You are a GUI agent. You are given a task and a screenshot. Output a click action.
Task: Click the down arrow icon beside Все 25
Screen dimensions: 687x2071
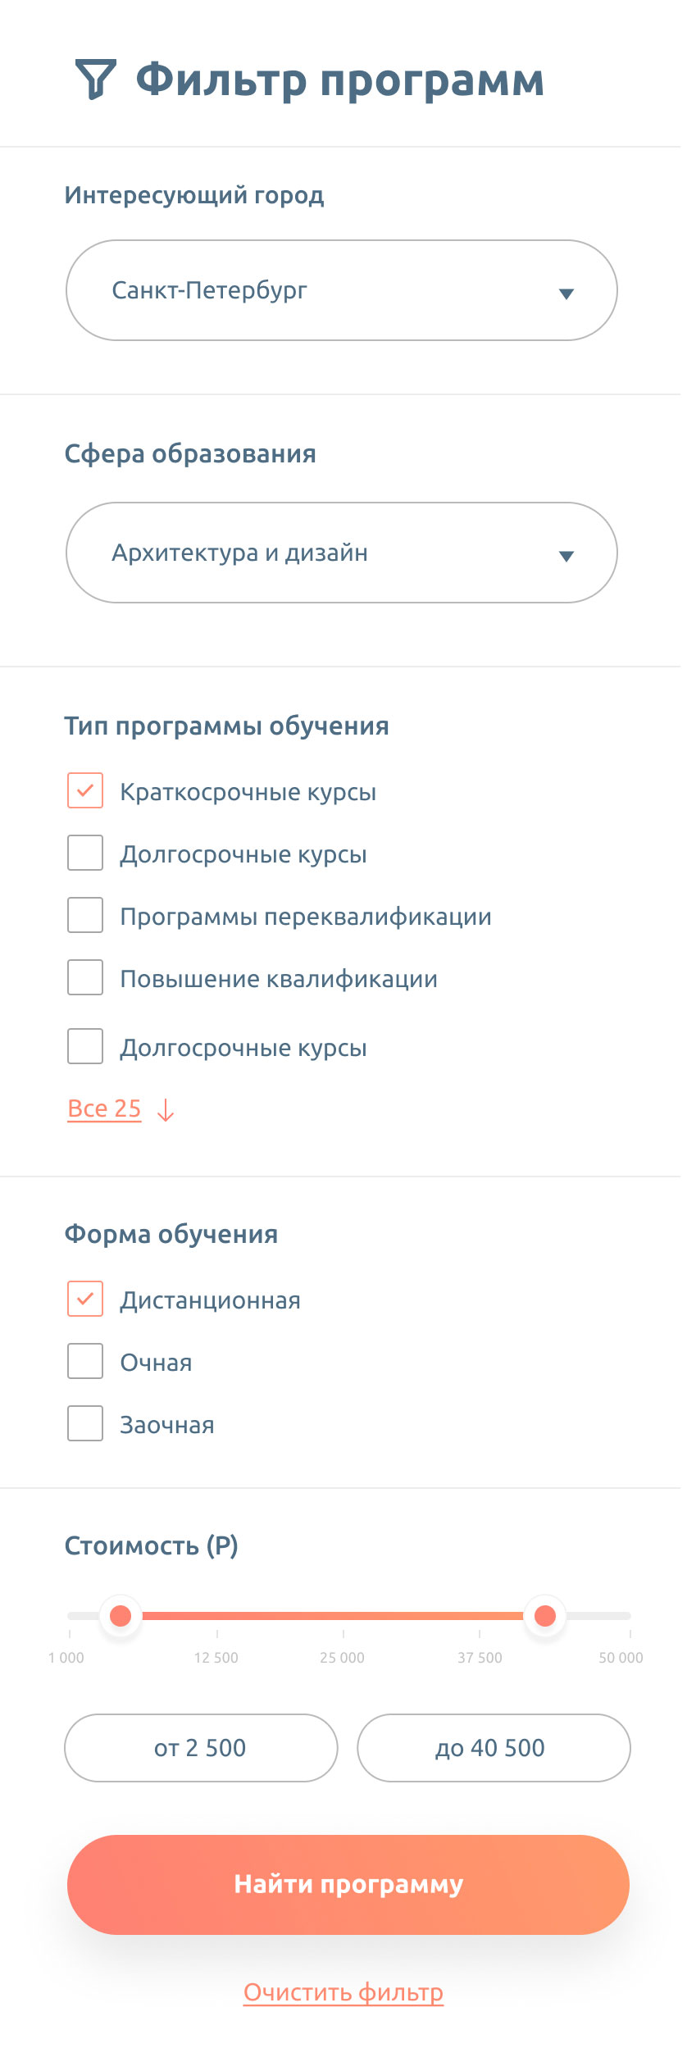point(166,1109)
